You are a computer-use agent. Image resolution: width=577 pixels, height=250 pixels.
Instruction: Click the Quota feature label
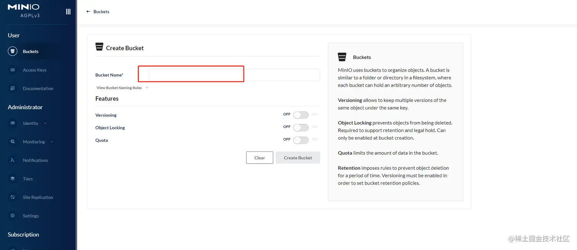(x=102, y=140)
